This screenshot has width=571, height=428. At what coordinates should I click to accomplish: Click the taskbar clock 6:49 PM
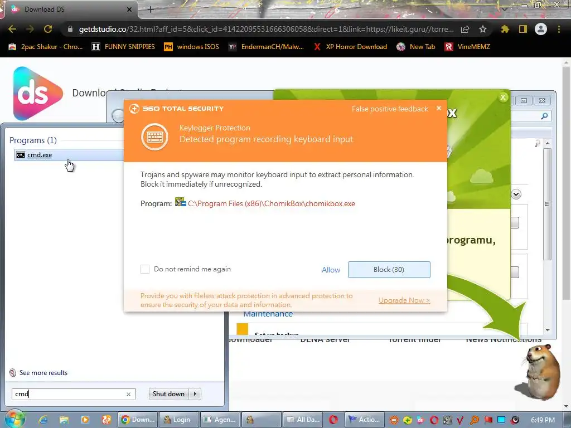click(x=543, y=420)
